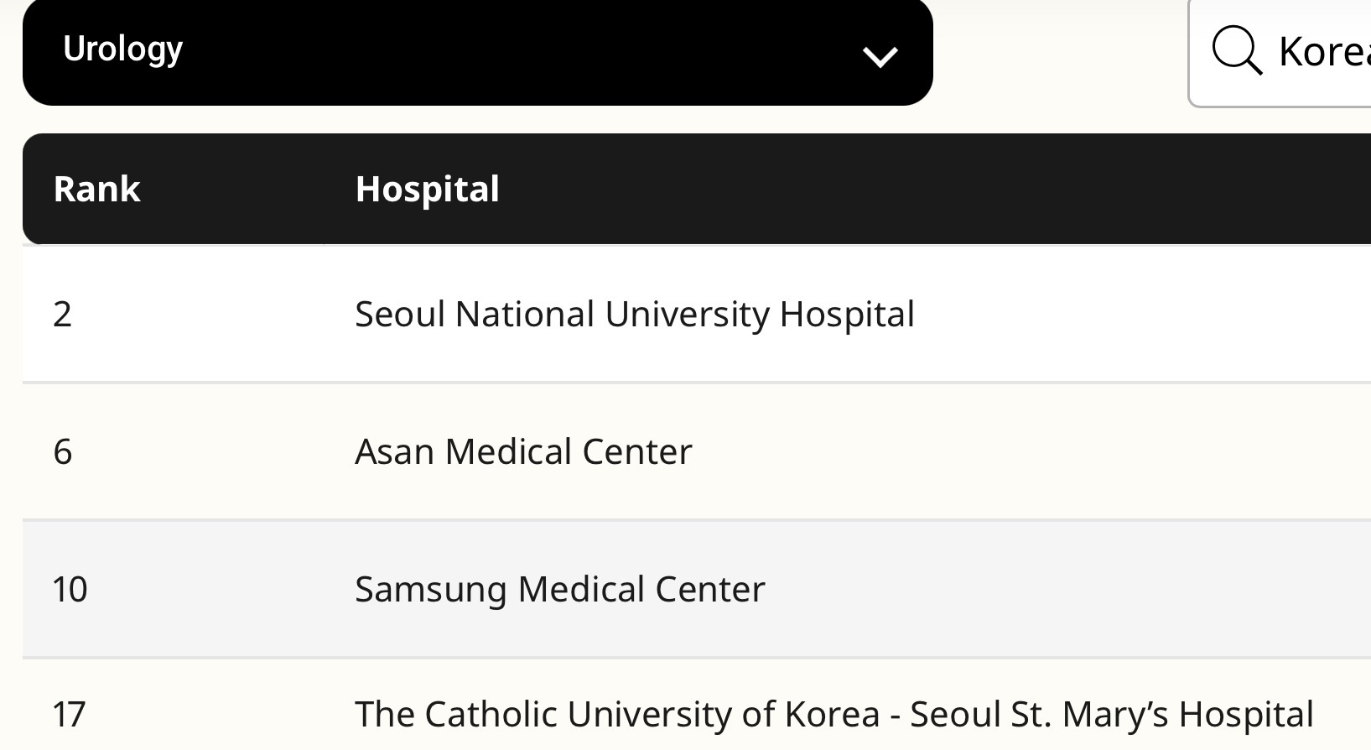Select Samsung Medical Center hospital name
1371x750 pixels.
point(559,589)
